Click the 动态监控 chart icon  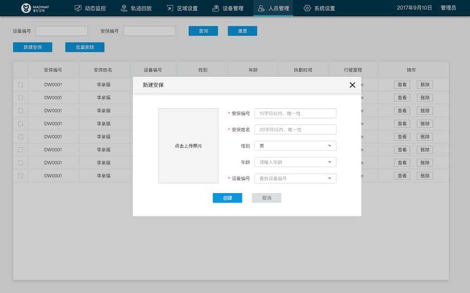coord(78,8)
